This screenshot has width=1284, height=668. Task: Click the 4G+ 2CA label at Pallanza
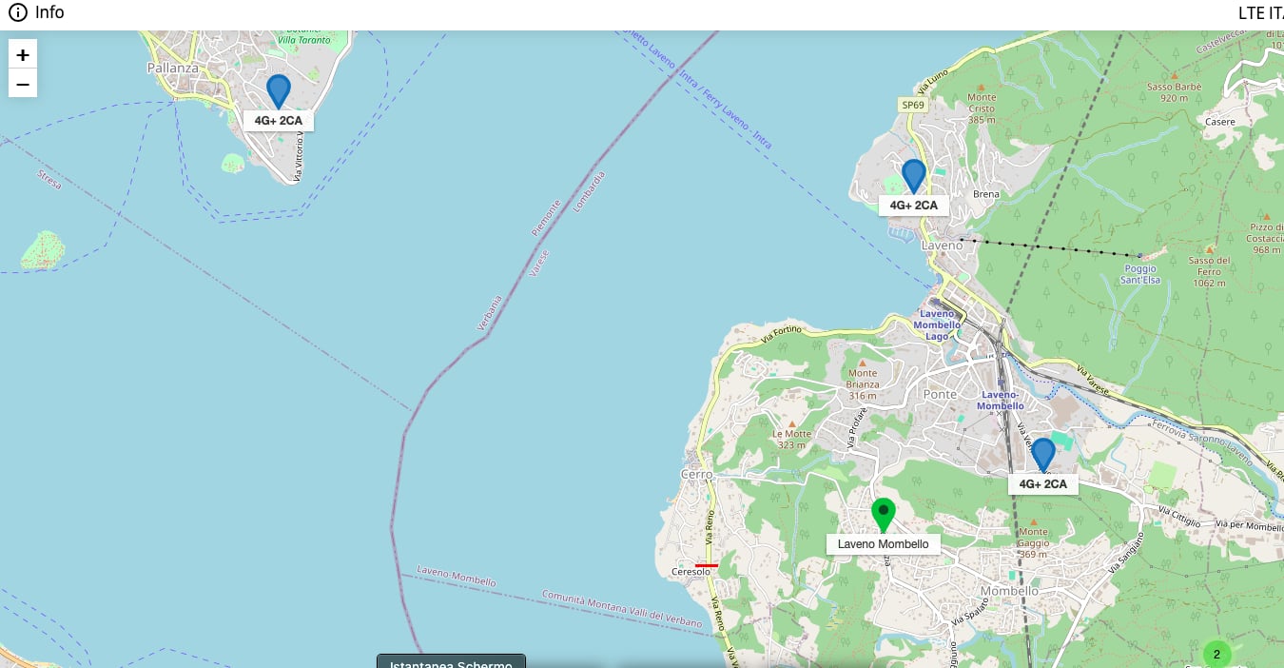click(279, 121)
